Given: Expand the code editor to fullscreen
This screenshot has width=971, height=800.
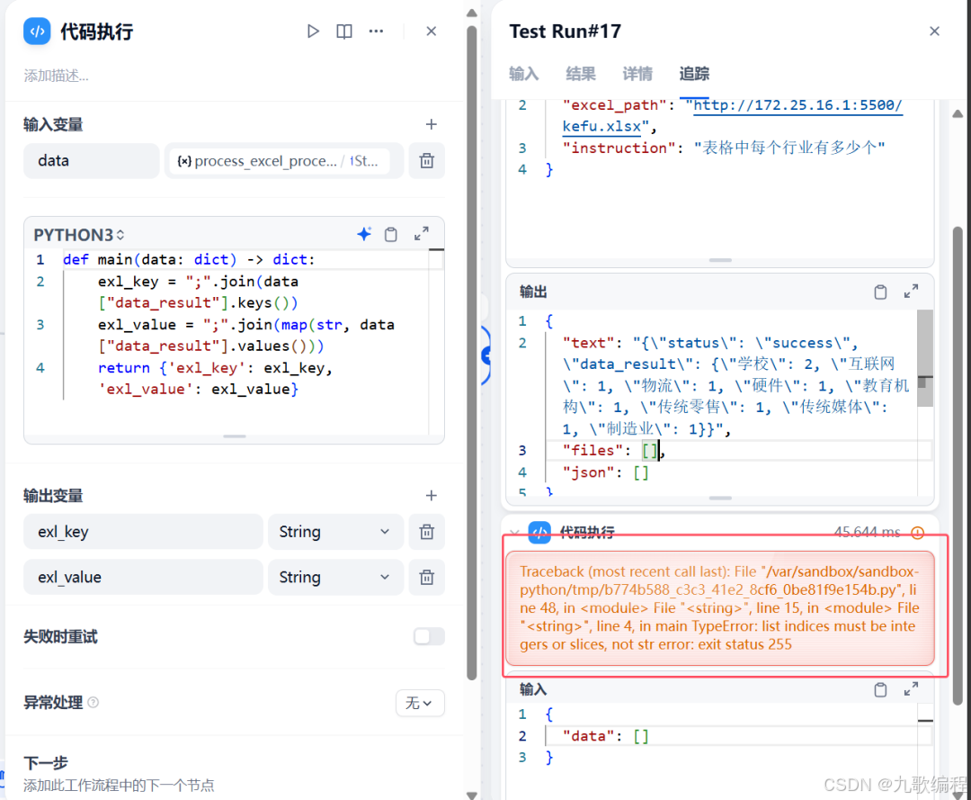Looking at the screenshot, I should (x=421, y=234).
